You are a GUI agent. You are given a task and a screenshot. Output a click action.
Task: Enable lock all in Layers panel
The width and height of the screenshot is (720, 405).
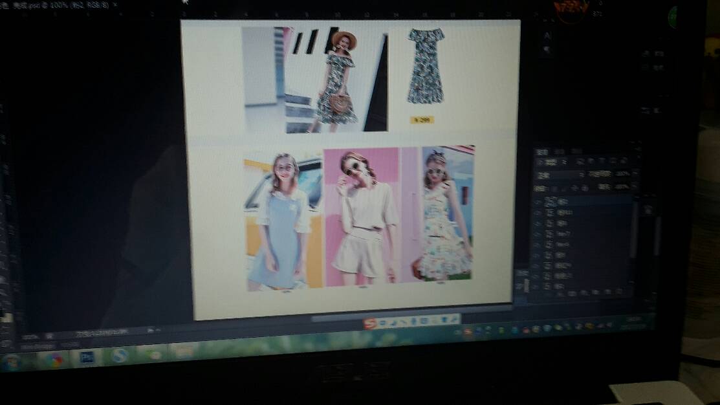pyautogui.click(x=585, y=188)
